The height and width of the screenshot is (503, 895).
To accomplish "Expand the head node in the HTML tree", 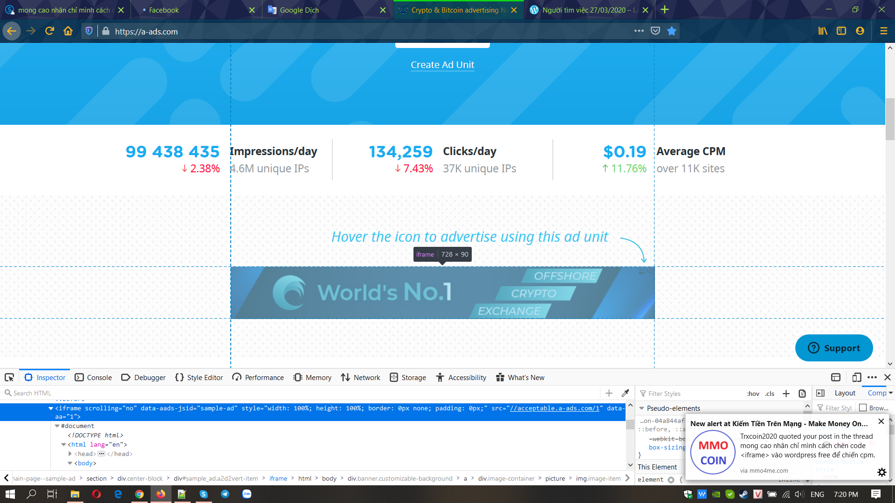I will (x=70, y=454).
